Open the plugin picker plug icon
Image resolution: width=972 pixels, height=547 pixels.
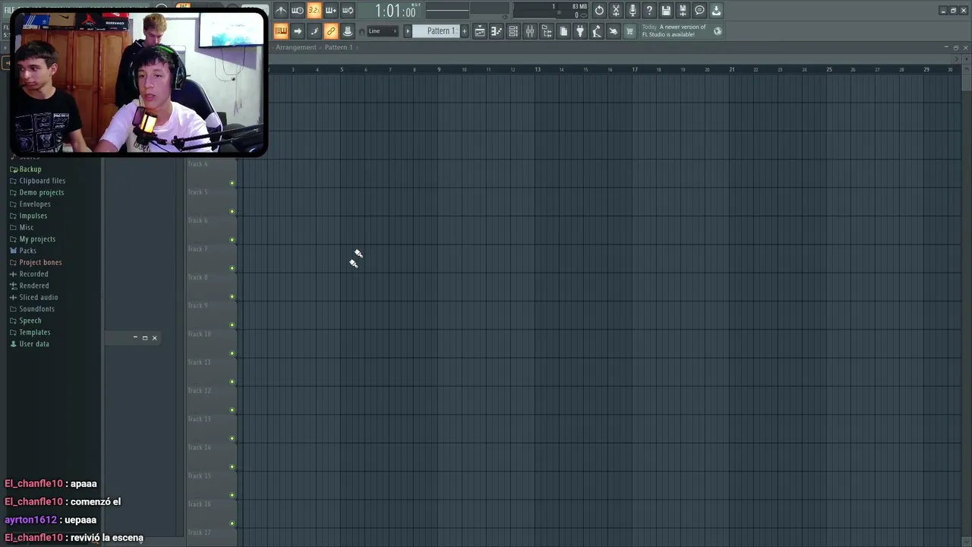pyautogui.click(x=580, y=31)
